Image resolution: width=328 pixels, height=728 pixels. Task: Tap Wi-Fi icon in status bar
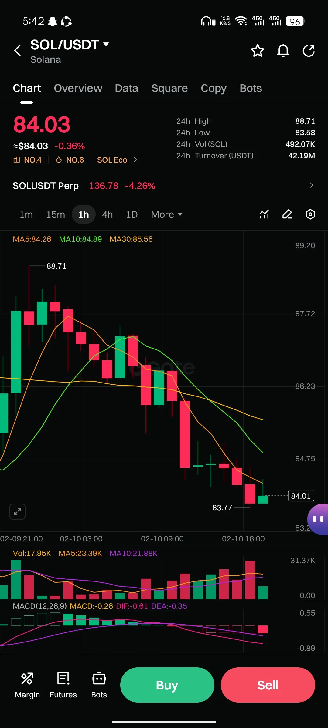coord(241,21)
